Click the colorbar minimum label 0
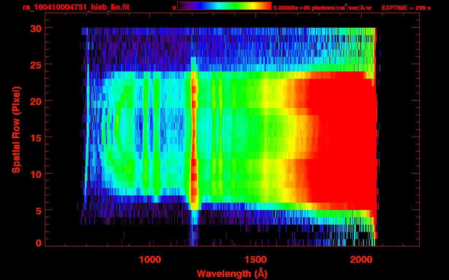Screen dimensions: 449x280 tap(174, 8)
